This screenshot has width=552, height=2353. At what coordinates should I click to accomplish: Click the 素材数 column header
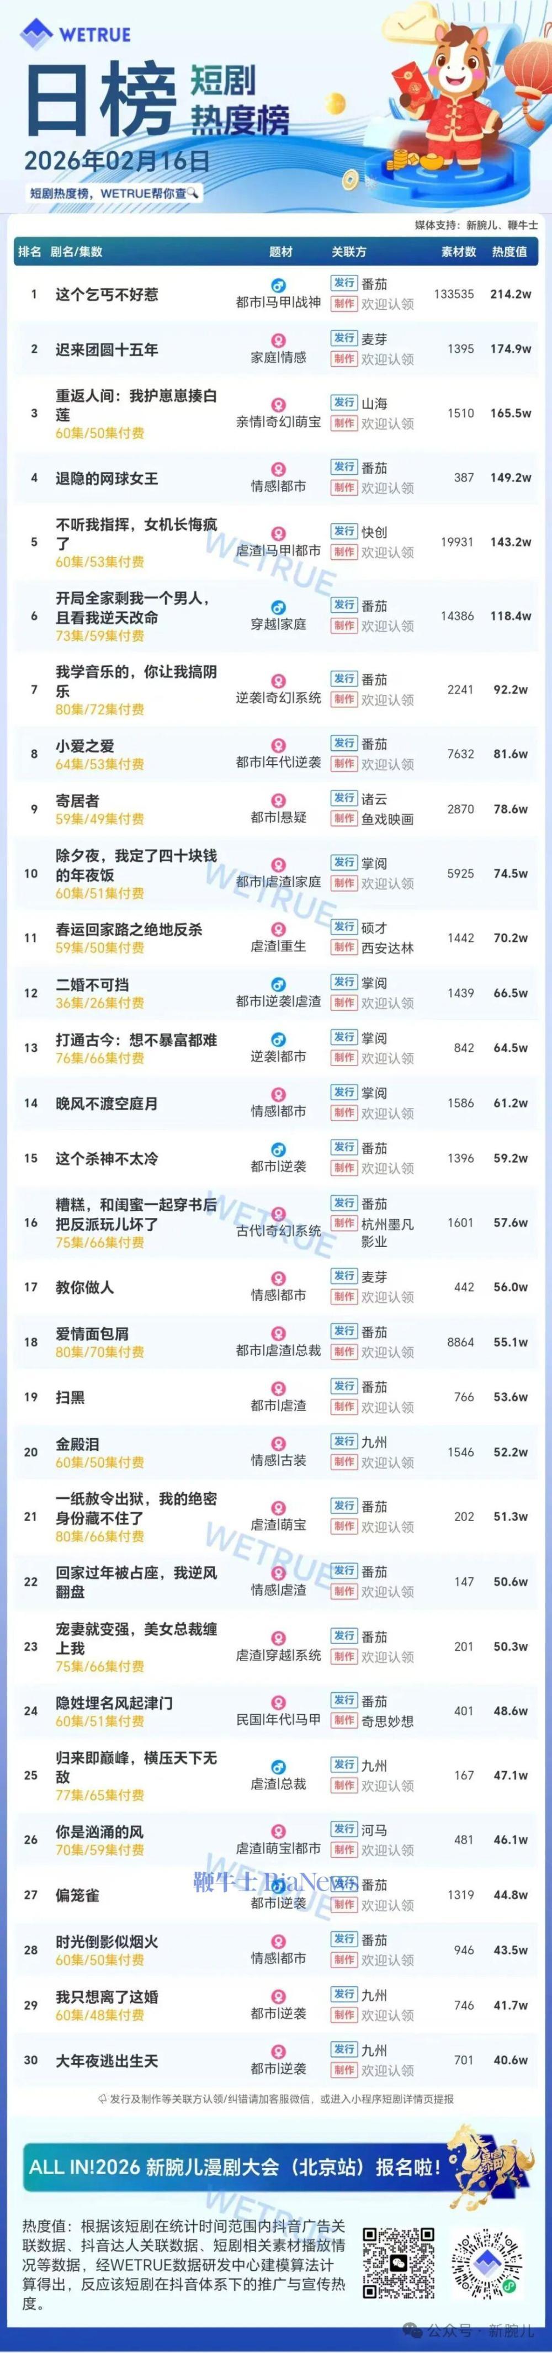[459, 252]
